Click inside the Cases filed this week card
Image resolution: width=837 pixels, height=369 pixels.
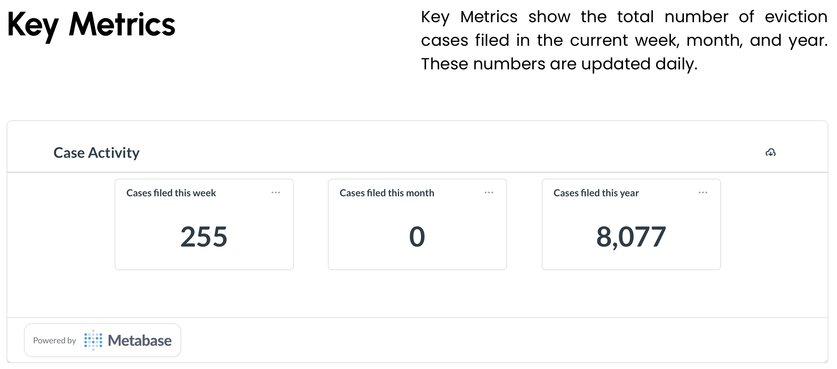click(204, 224)
